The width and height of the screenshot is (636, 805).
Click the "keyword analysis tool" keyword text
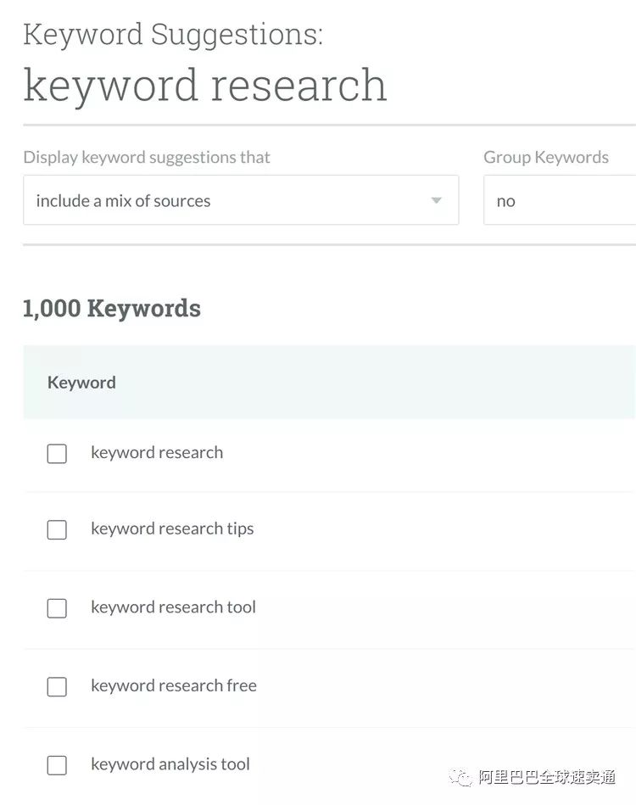170,764
